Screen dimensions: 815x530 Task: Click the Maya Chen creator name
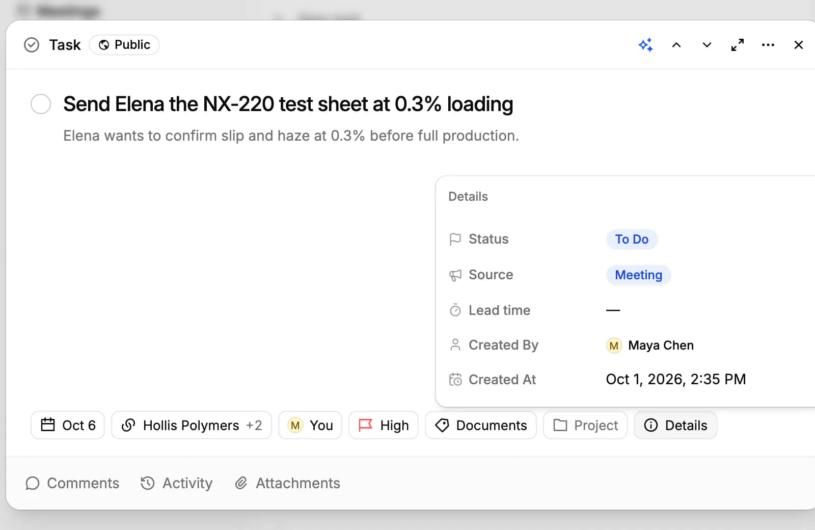(661, 346)
